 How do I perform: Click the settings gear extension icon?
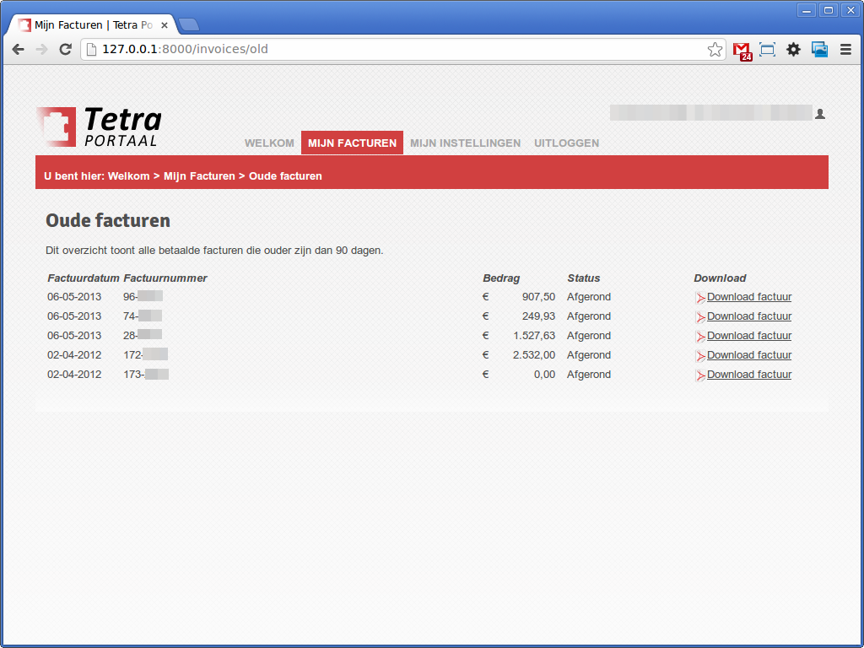pos(793,50)
